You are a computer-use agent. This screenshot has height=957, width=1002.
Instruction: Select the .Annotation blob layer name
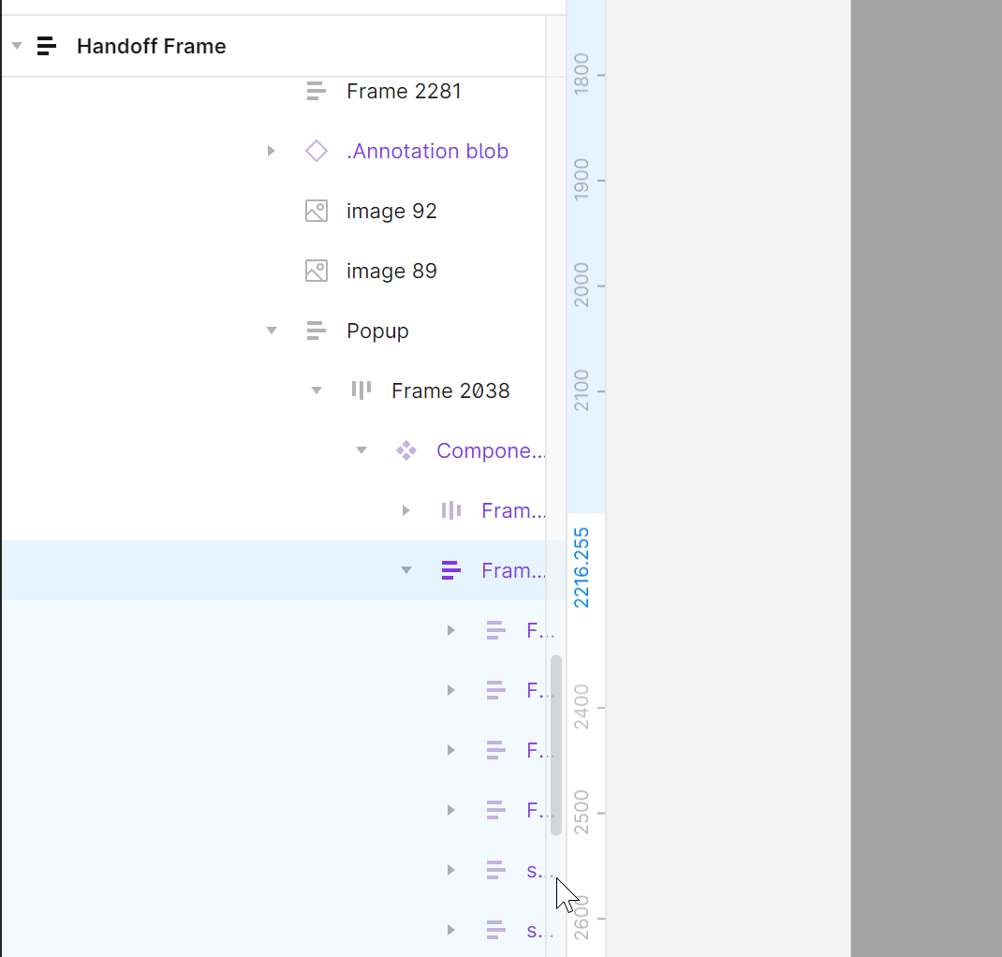point(427,152)
